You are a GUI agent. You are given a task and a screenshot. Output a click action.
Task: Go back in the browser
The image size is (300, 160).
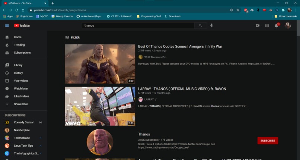point(4,10)
